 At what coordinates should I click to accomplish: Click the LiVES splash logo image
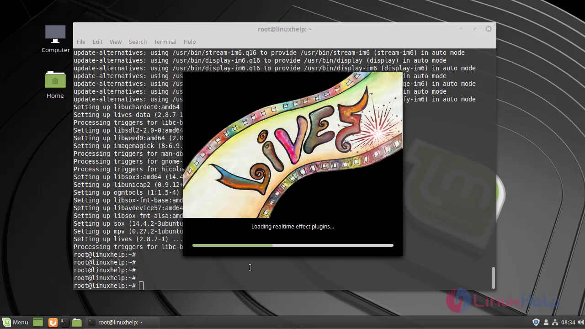[292, 145]
